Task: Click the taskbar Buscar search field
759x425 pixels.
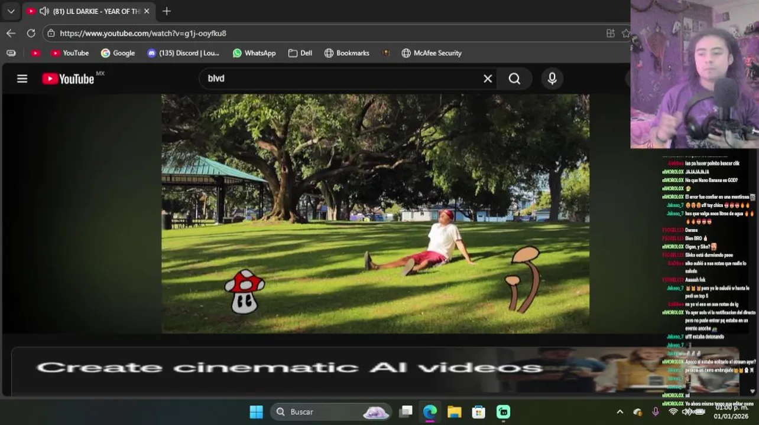Action: tap(331, 411)
